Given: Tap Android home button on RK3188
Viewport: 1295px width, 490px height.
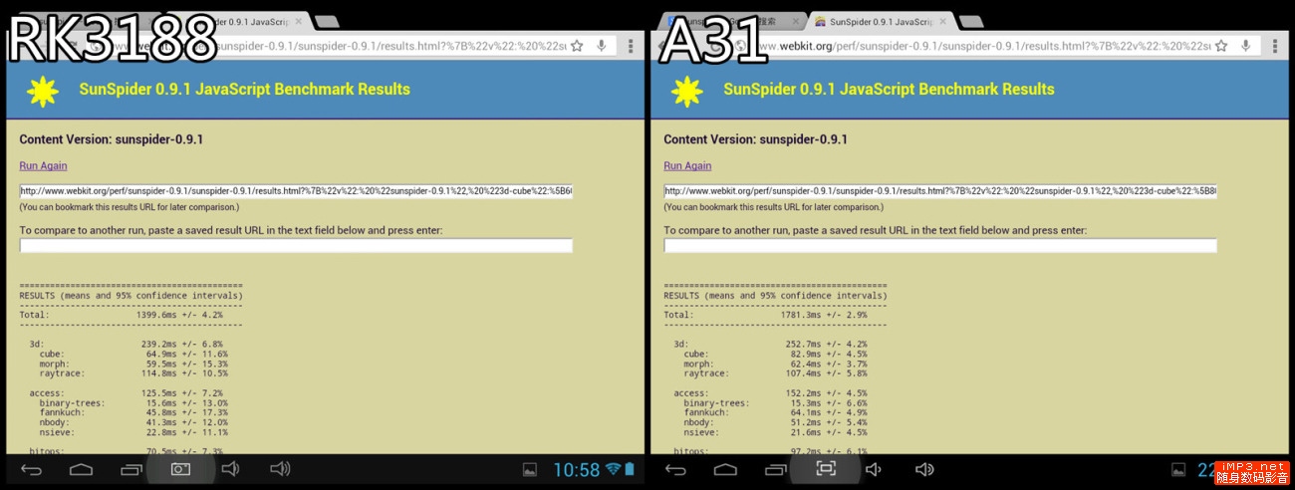Looking at the screenshot, I should click(x=81, y=469).
